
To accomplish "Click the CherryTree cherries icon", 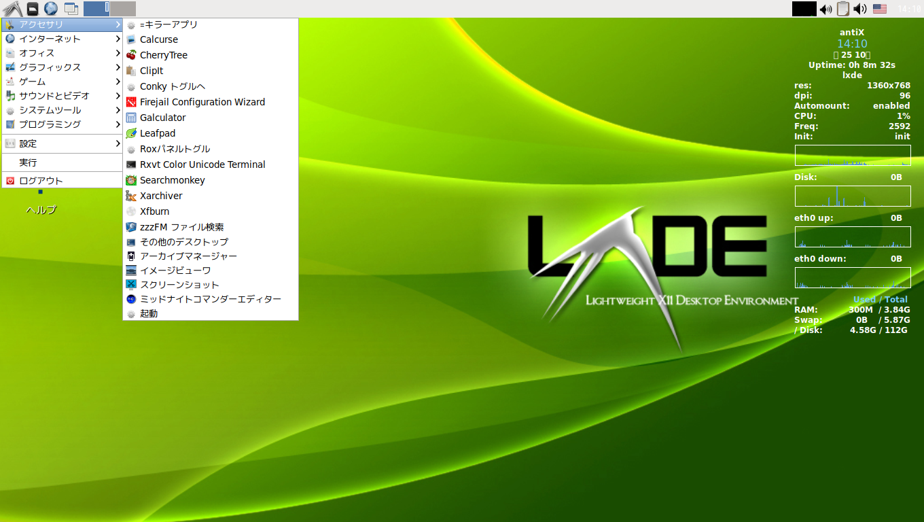I will 131,55.
